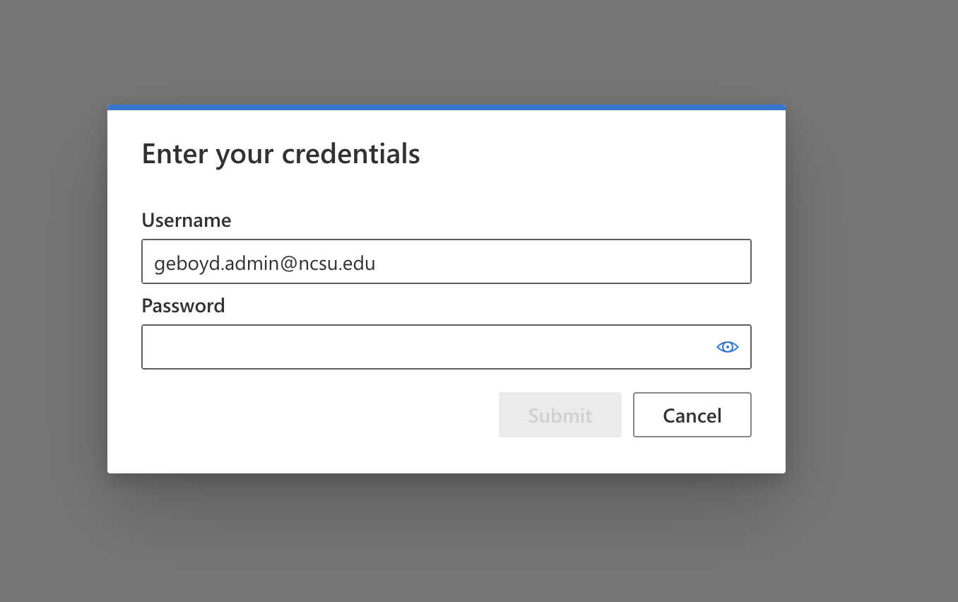Image resolution: width=958 pixels, height=602 pixels.
Task: Focus the empty Password field
Action: (x=424, y=347)
